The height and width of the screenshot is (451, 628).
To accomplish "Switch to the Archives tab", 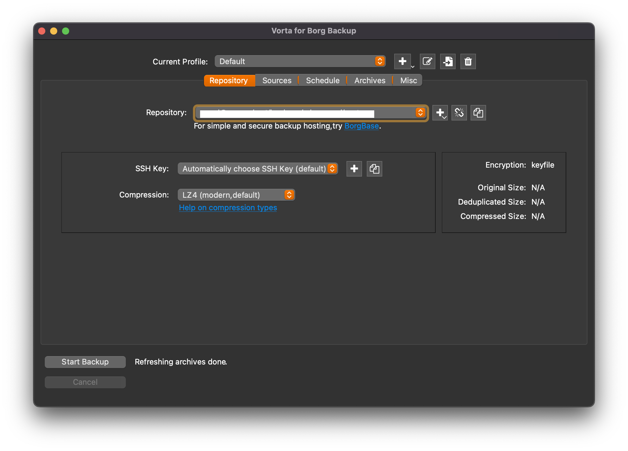I will (369, 80).
